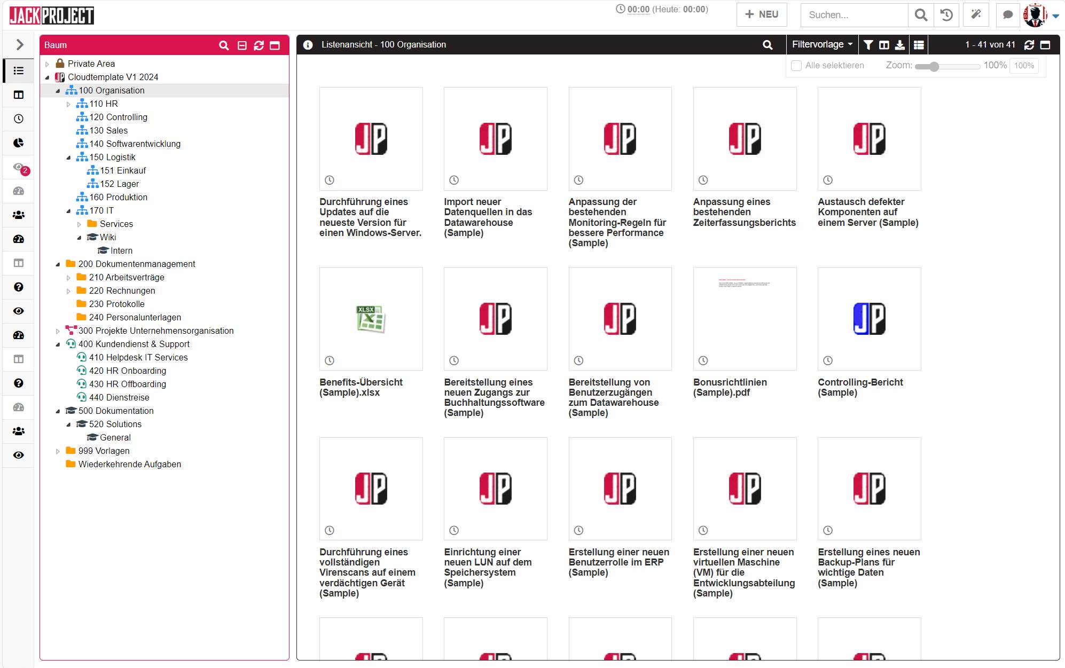The height and width of the screenshot is (668, 1065).
Task: Collapse the 500 Dokumentation node
Action: coord(58,411)
